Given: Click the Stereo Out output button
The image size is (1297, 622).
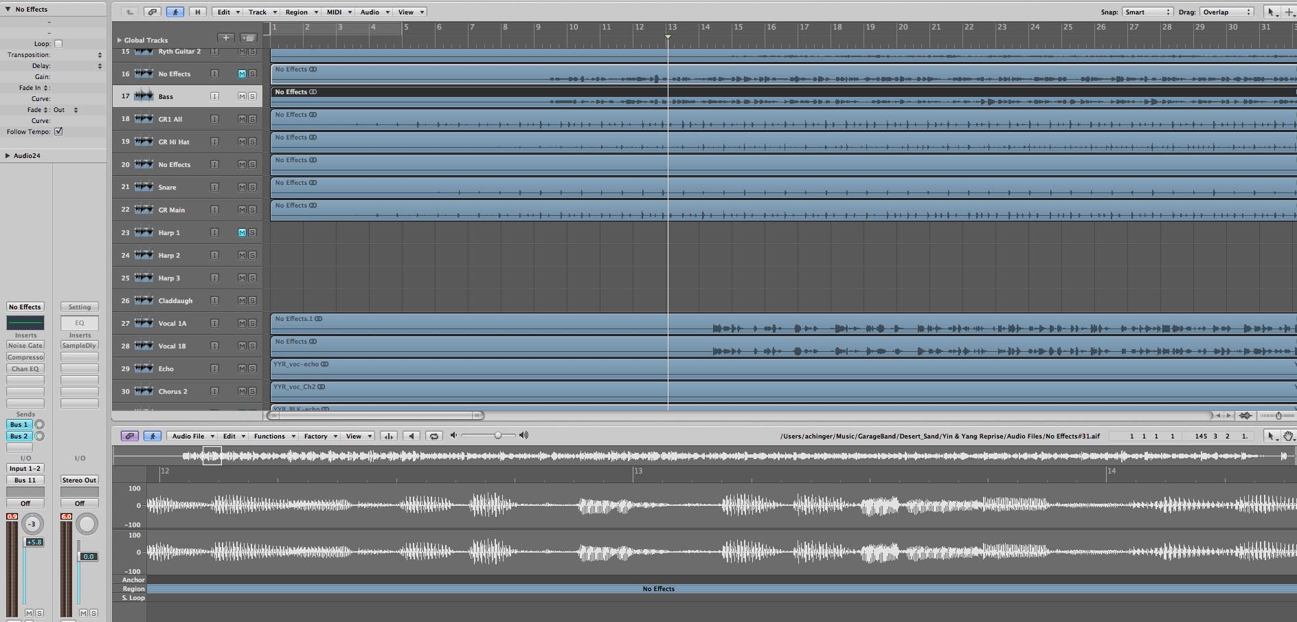Looking at the screenshot, I should [79, 480].
